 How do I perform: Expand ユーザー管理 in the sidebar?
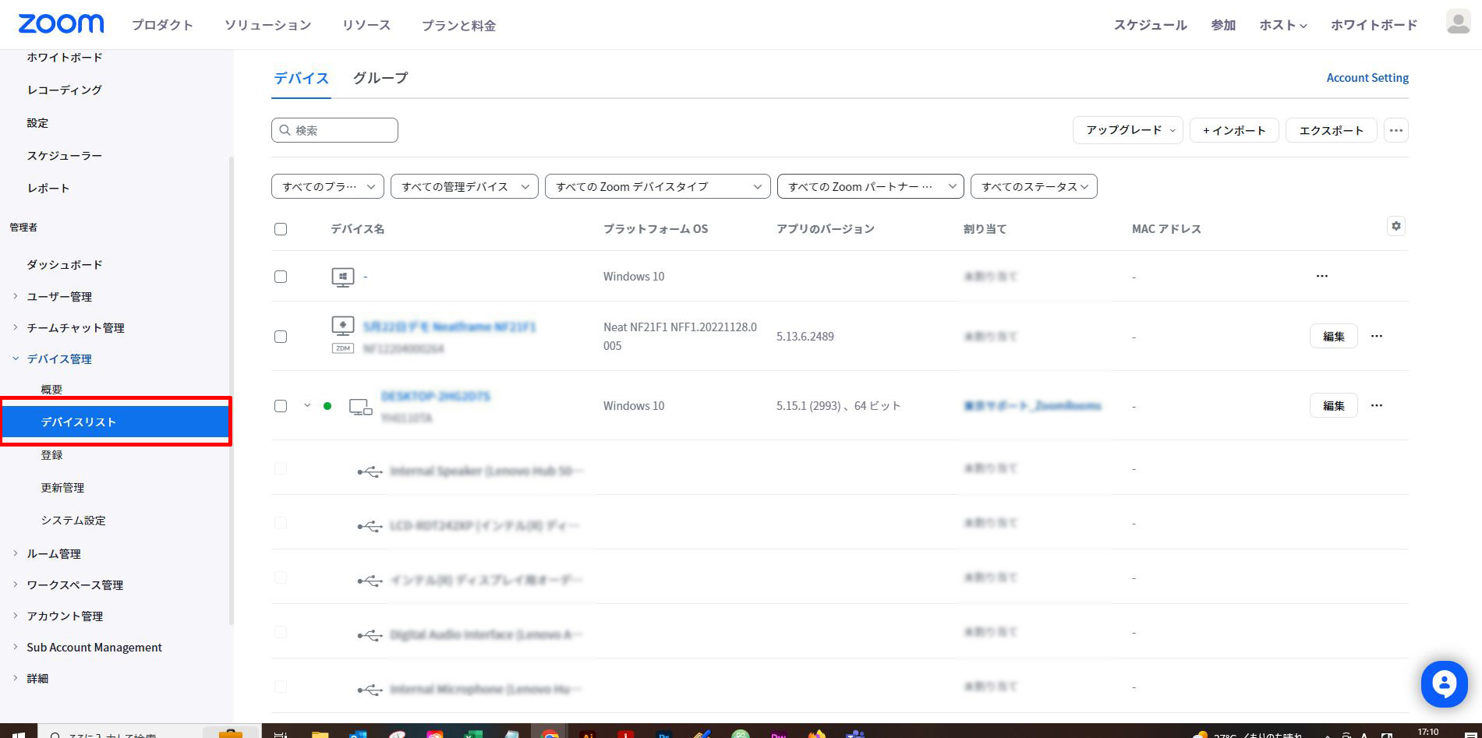[59, 297]
